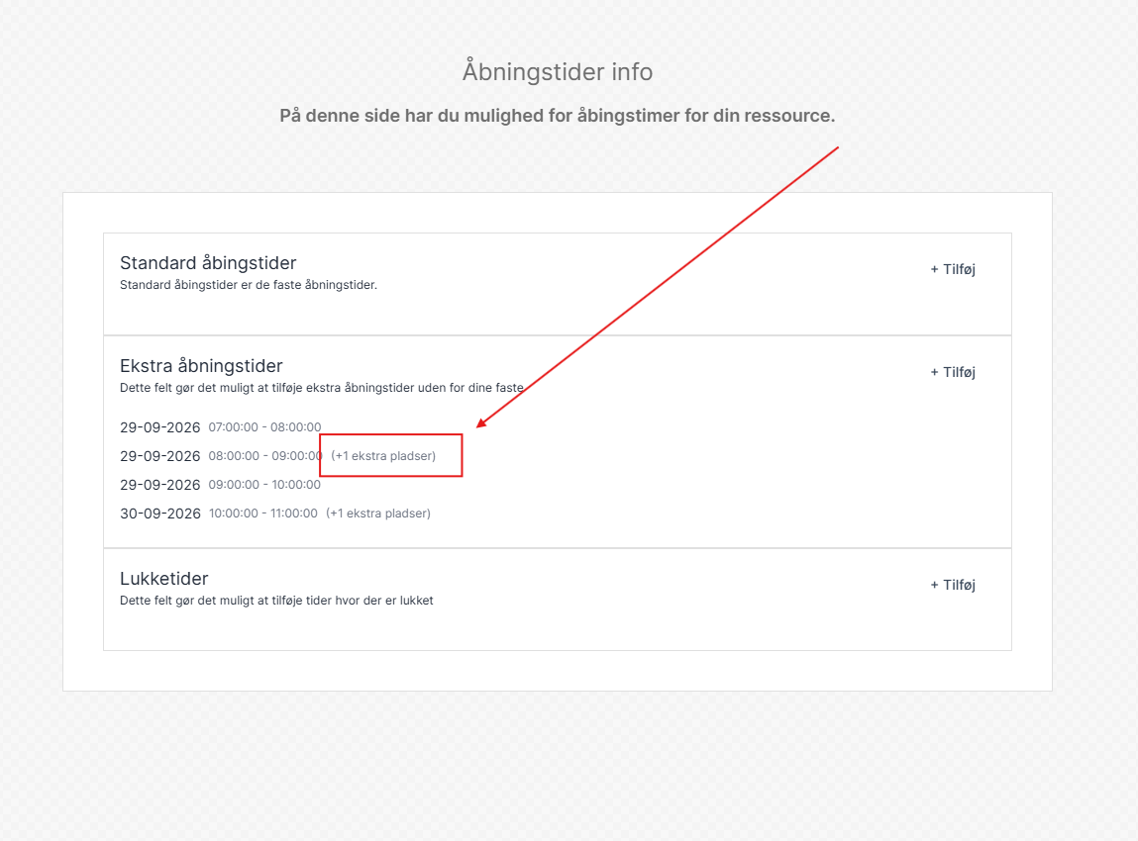
Task: Select the 07:00:00 - 08:00:00 time range
Action: [264, 427]
